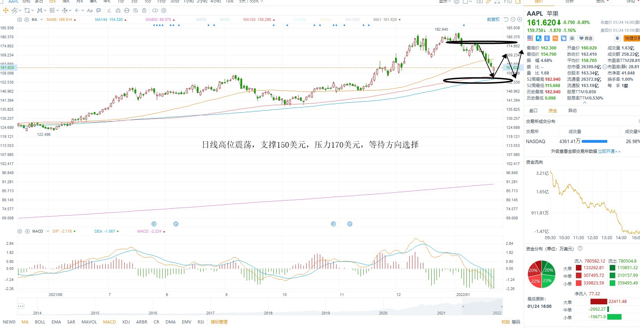Select the crosshair move cursor tool
This screenshot has width=640, height=328.
6,10
